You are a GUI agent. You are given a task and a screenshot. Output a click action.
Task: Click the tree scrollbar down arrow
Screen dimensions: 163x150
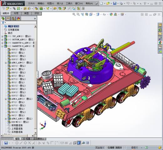pos(35,133)
